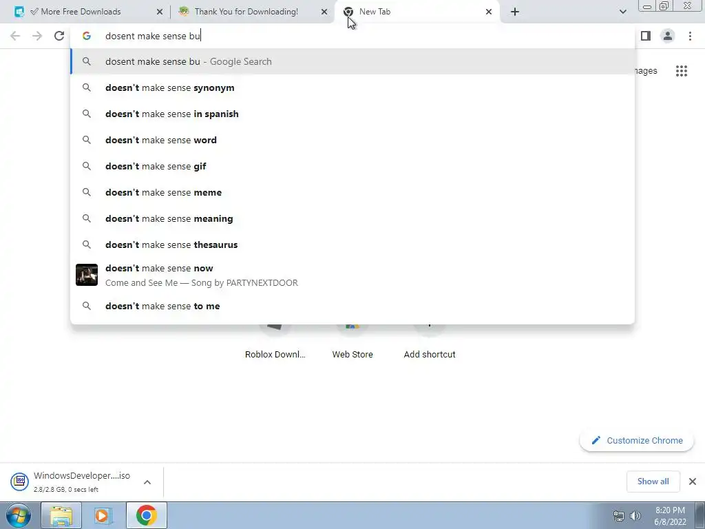This screenshot has width=705, height=529.
Task: Click the taskbar clock showing 8:20 PM
Action: (670, 516)
